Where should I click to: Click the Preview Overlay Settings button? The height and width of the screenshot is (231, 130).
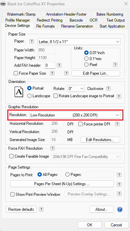[89, 194]
